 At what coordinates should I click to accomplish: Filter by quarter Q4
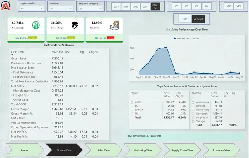click(206, 6)
